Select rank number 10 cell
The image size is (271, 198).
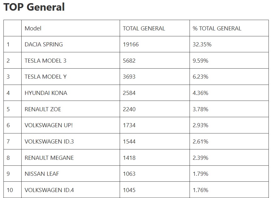click(x=10, y=190)
